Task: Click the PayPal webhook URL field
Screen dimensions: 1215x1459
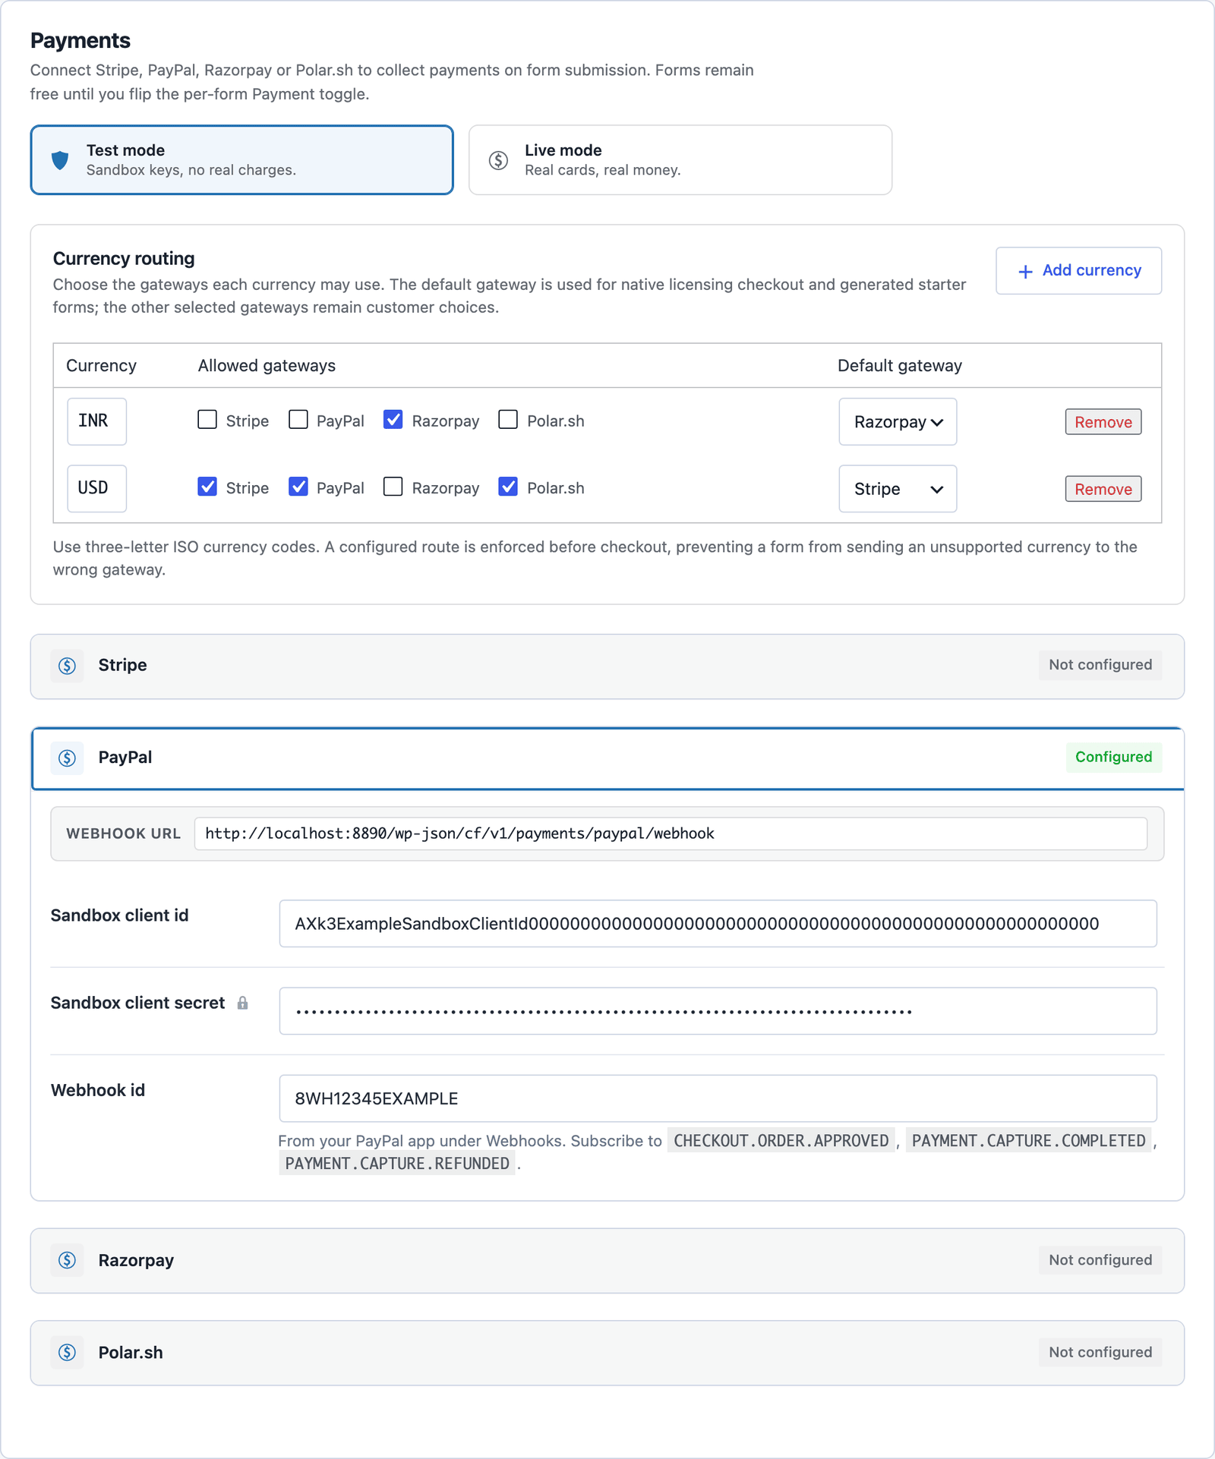Action: [671, 833]
